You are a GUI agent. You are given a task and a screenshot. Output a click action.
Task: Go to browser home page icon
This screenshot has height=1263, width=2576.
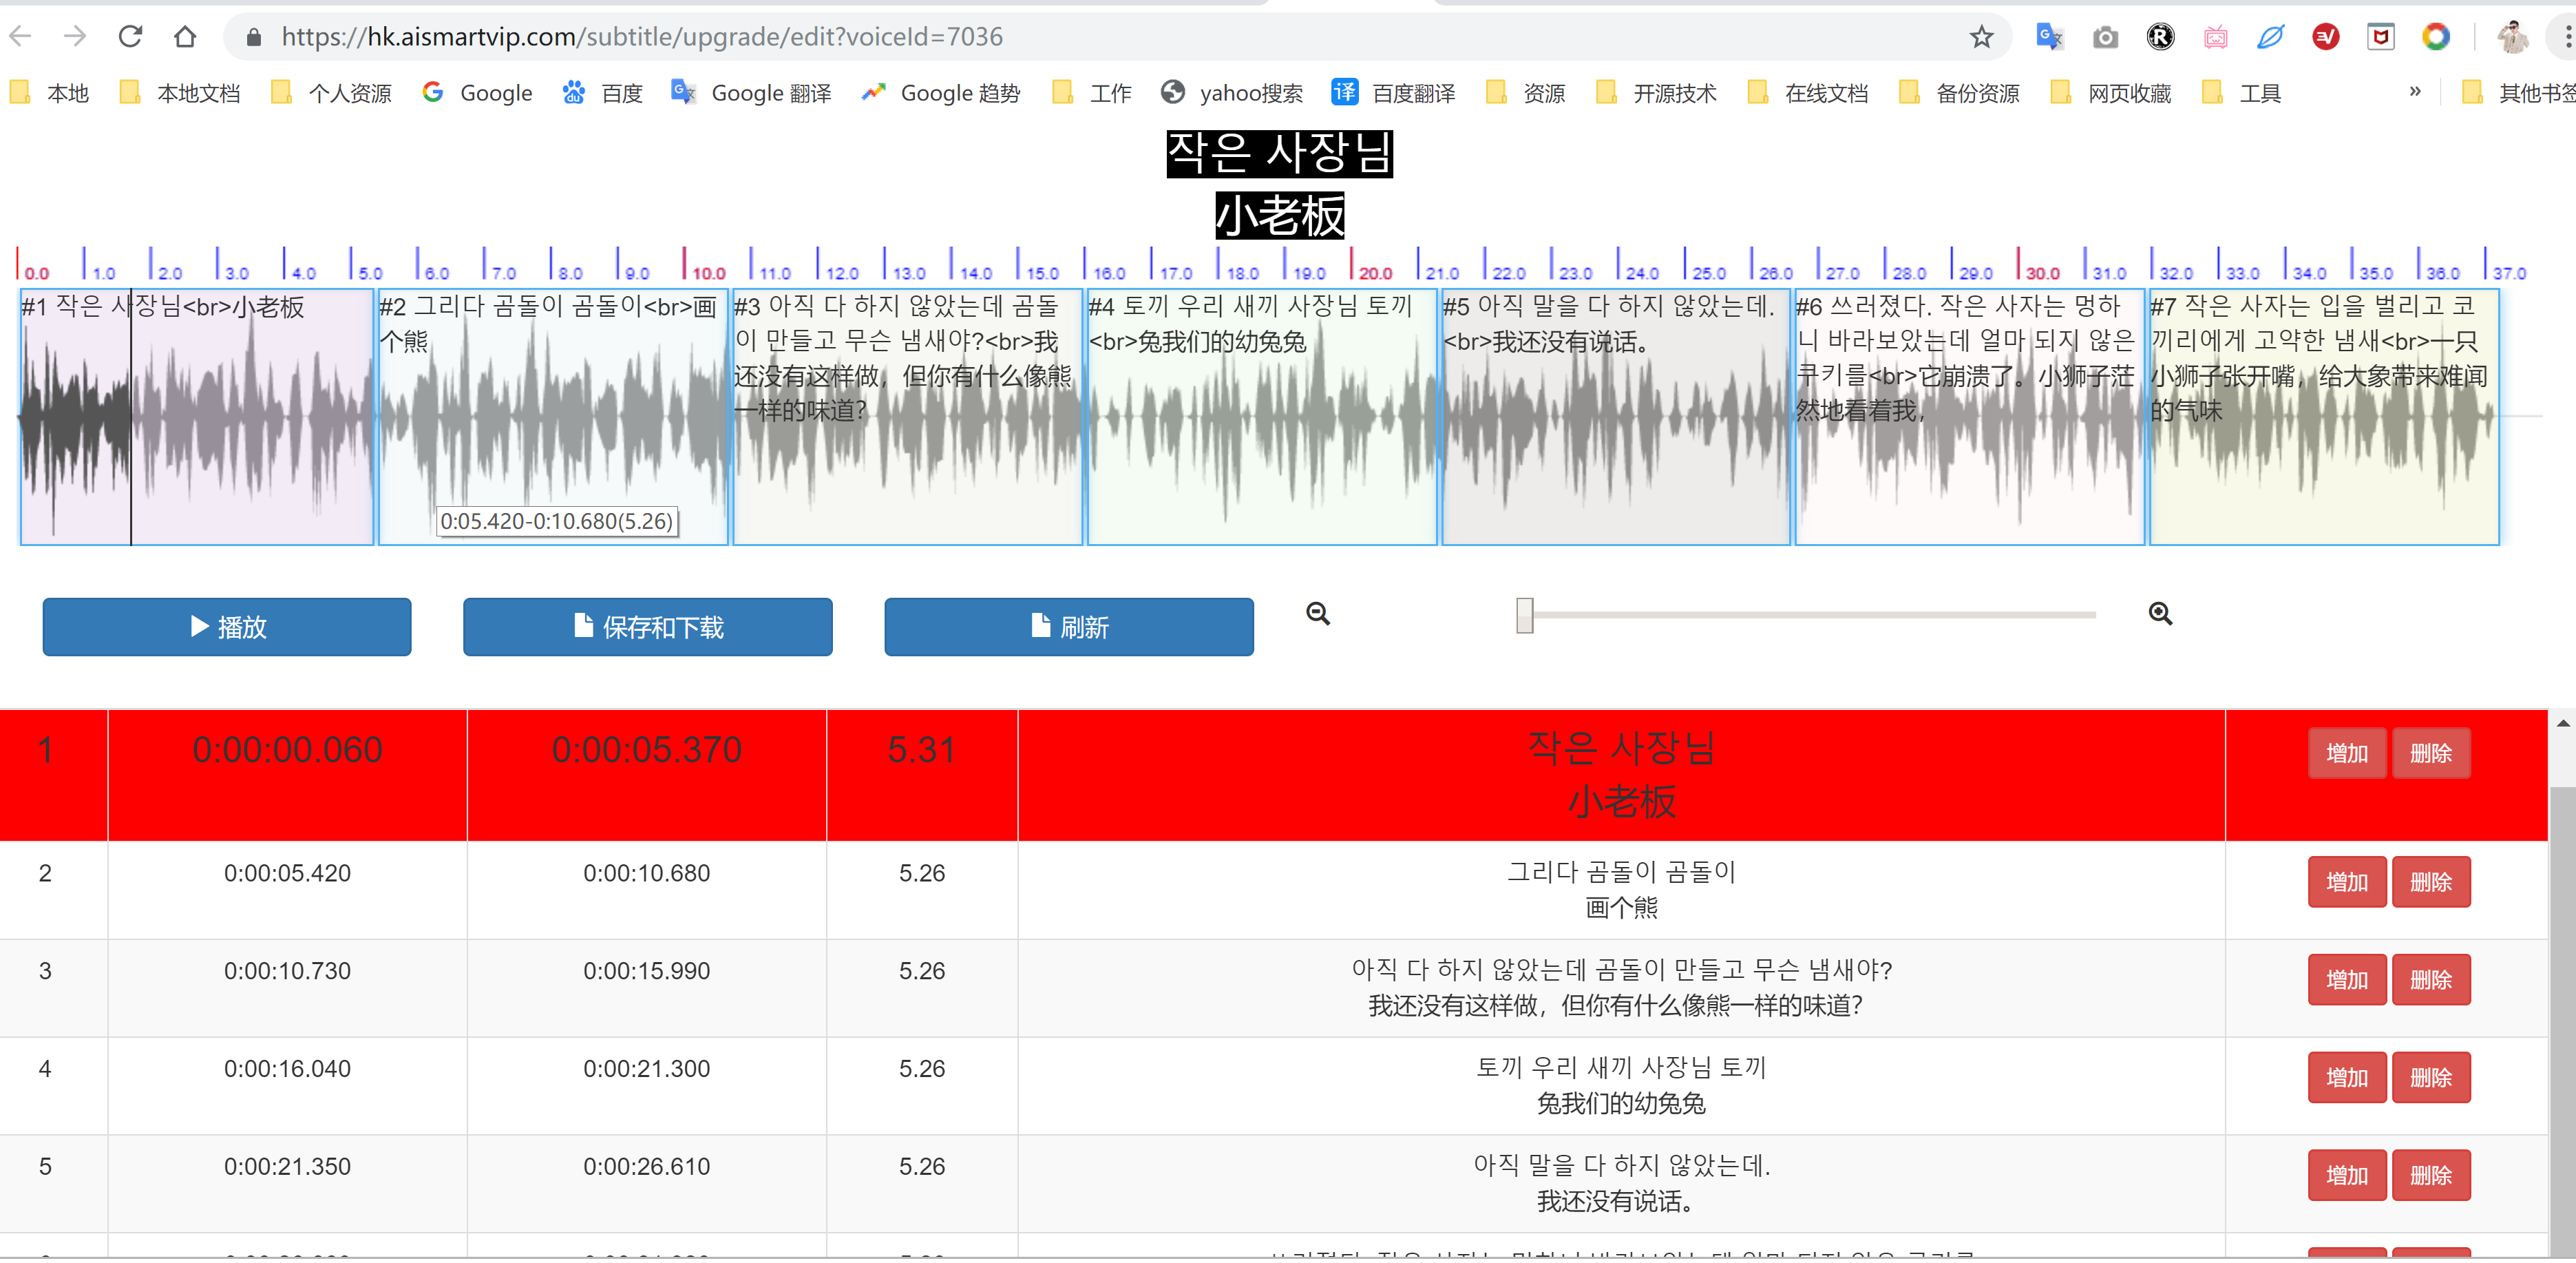[185, 37]
